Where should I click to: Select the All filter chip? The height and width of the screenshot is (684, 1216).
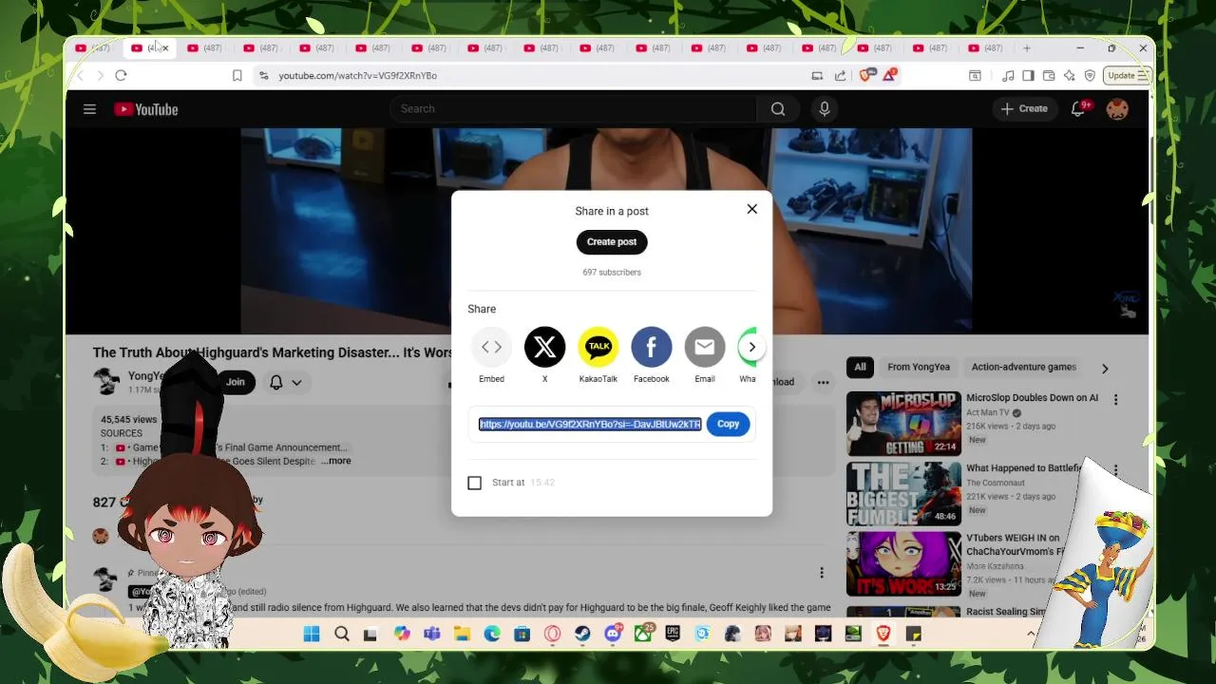pos(860,367)
